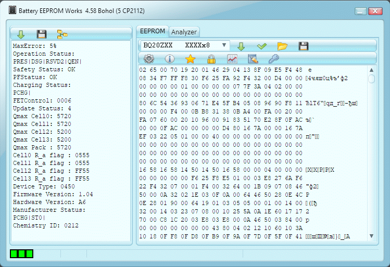Viewport: 390px width, 267px height.
Task: Click 'Cell0 R_a flag : 0555' line
Action: pyautogui.click(x=51, y=156)
